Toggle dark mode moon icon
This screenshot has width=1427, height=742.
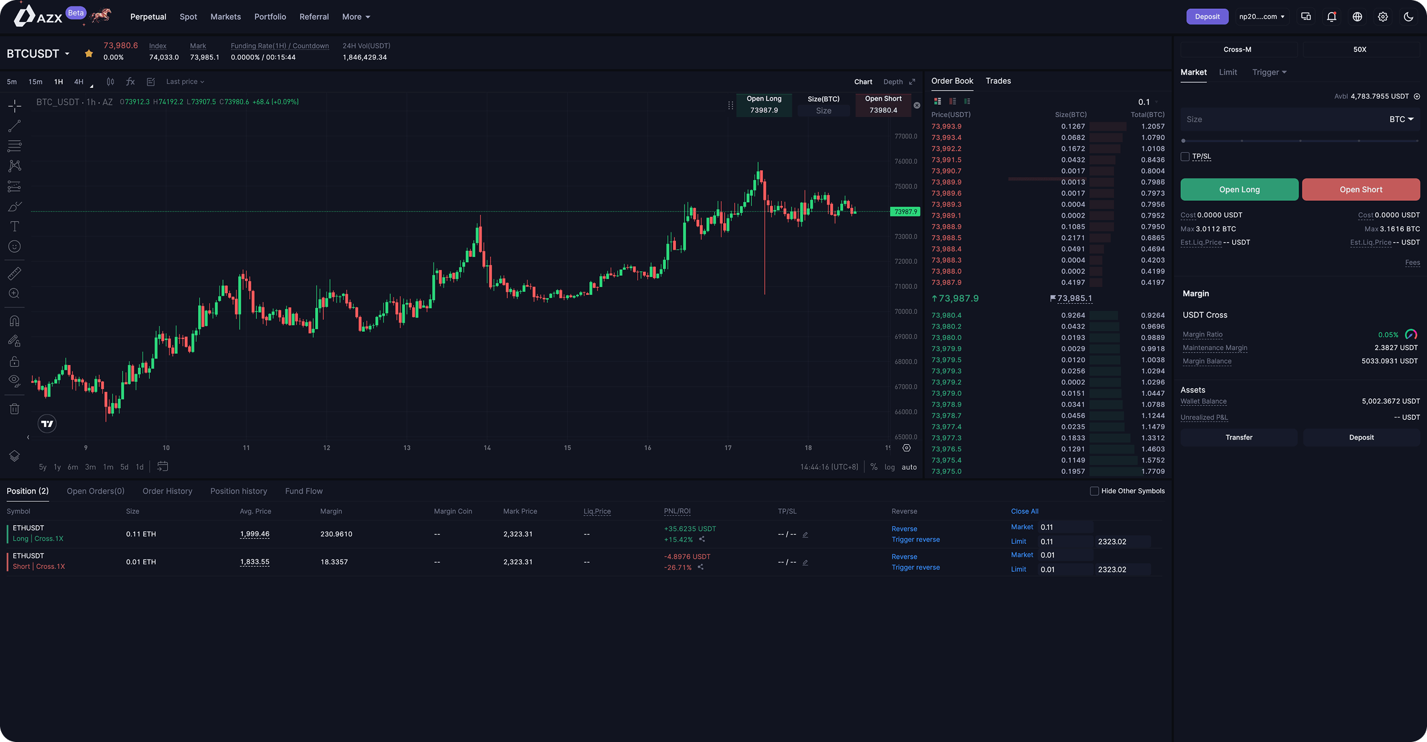tap(1408, 17)
